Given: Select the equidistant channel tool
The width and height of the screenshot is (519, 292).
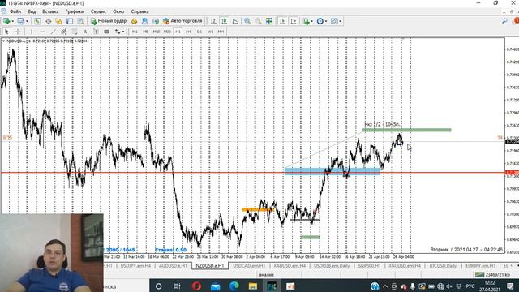Looking at the screenshot, I should tap(64, 32).
